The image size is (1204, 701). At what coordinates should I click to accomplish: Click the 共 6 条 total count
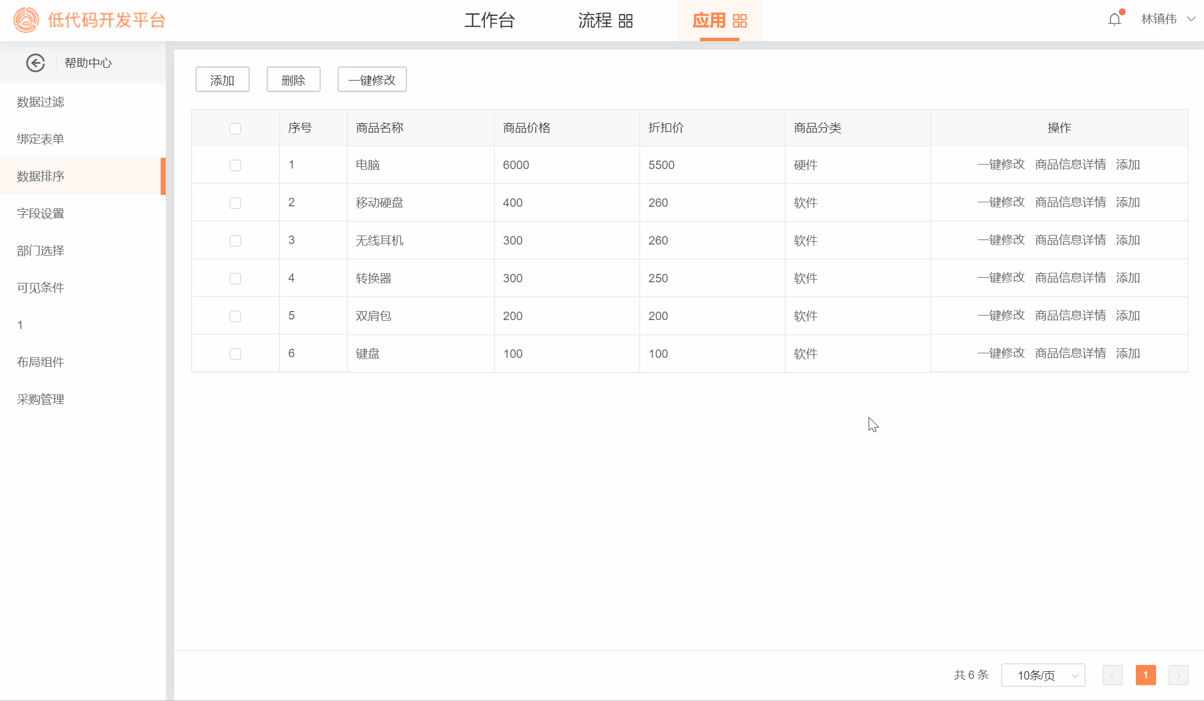[x=971, y=675]
